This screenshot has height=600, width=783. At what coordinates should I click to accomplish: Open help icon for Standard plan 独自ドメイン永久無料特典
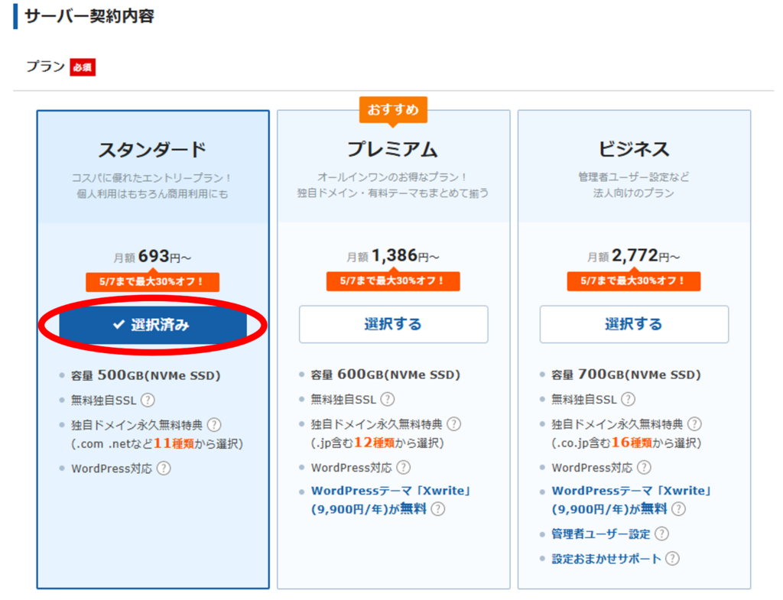[214, 424]
